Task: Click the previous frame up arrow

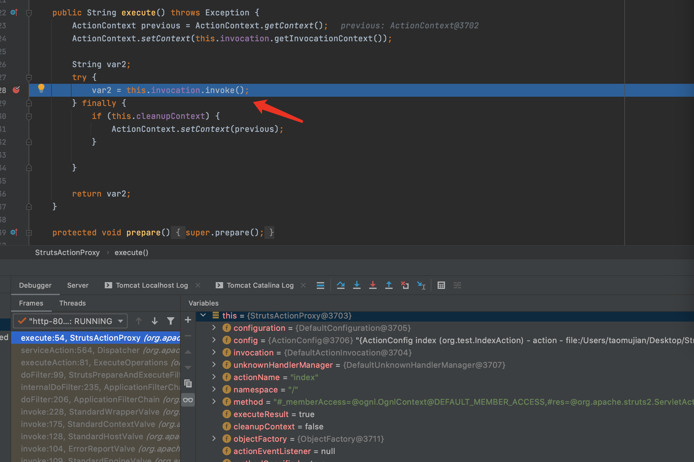Action: tap(139, 321)
